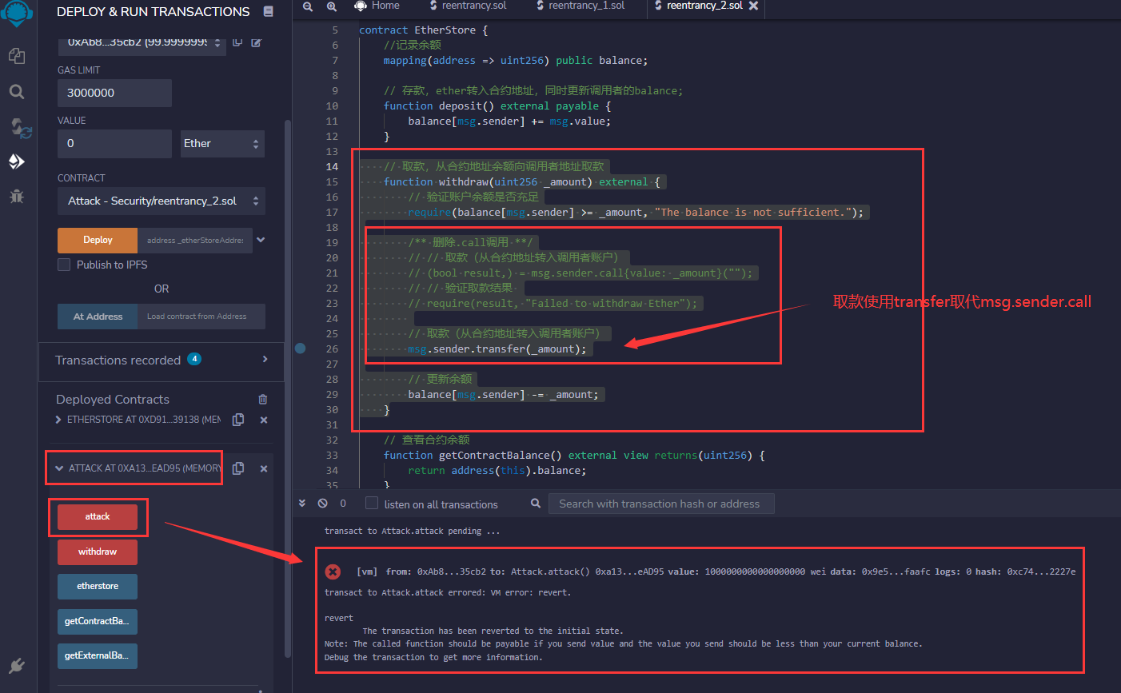Click the transaction hash search field
This screenshot has width=1121, height=693.
coord(660,504)
